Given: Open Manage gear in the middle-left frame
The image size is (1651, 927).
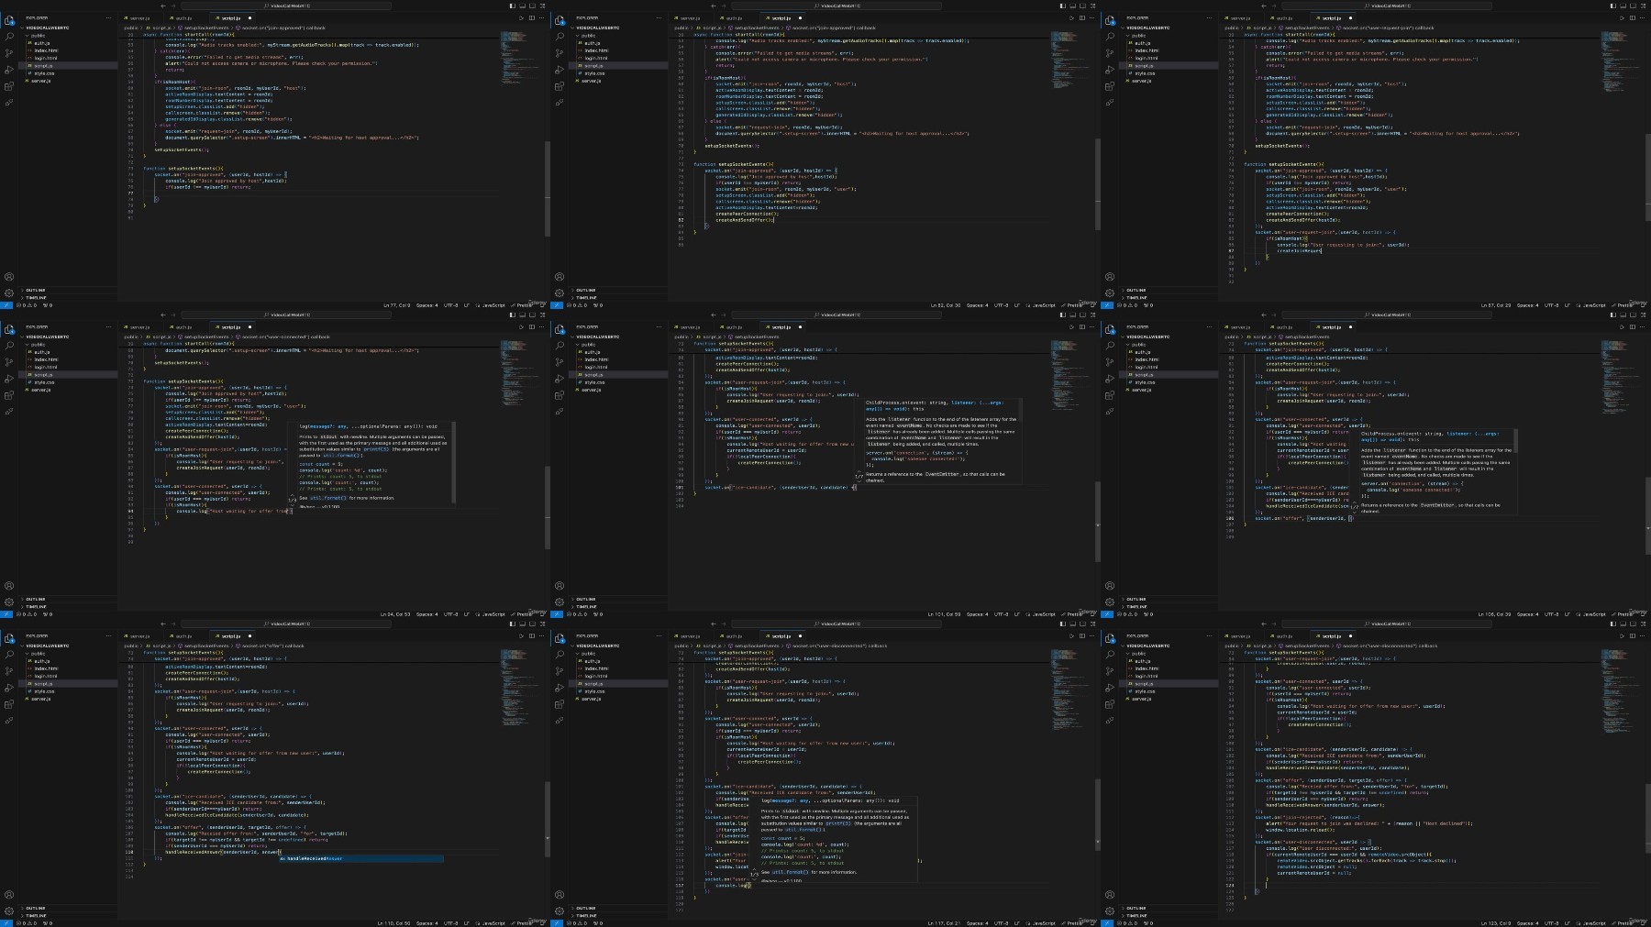Looking at the screenshot, I should tap(9, 601).
